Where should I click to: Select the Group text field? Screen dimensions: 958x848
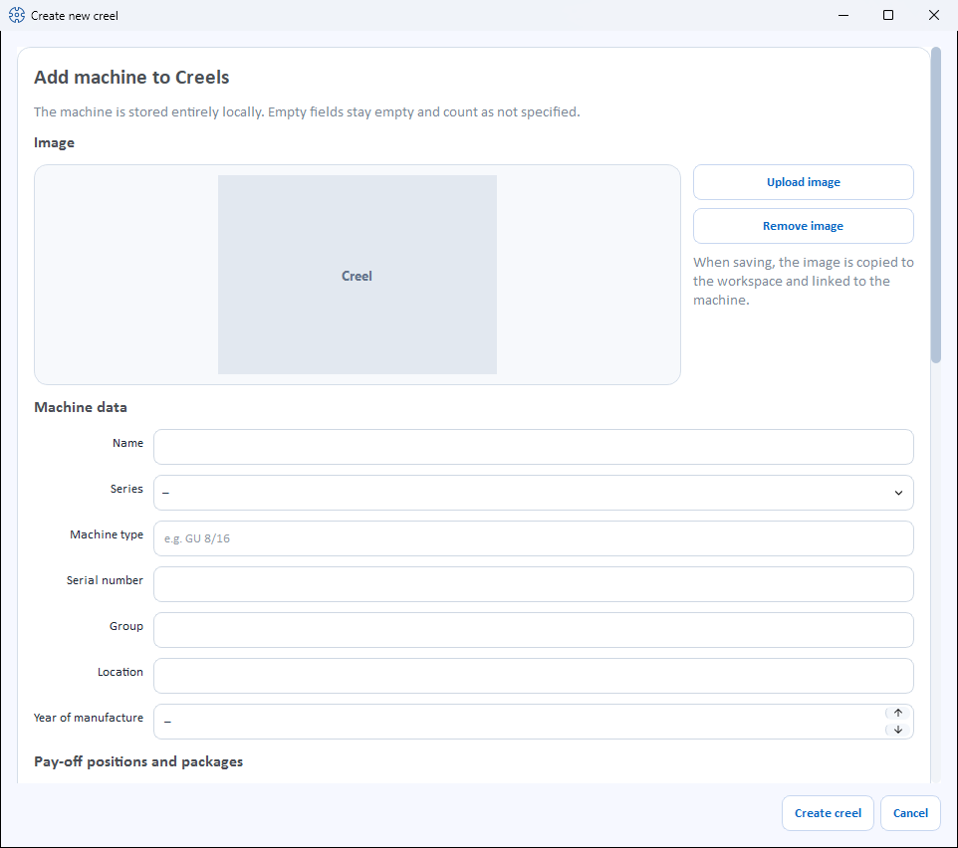(x=534, y=630)
